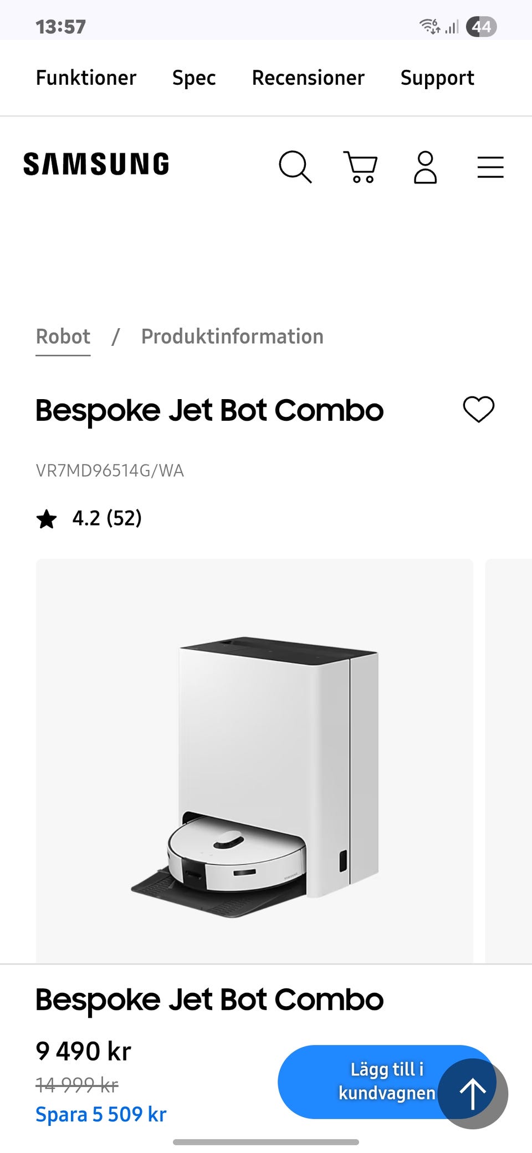Open the Support tab
Image resolution: width=532 pixels, height=1153 pixels.
point(437,78)
